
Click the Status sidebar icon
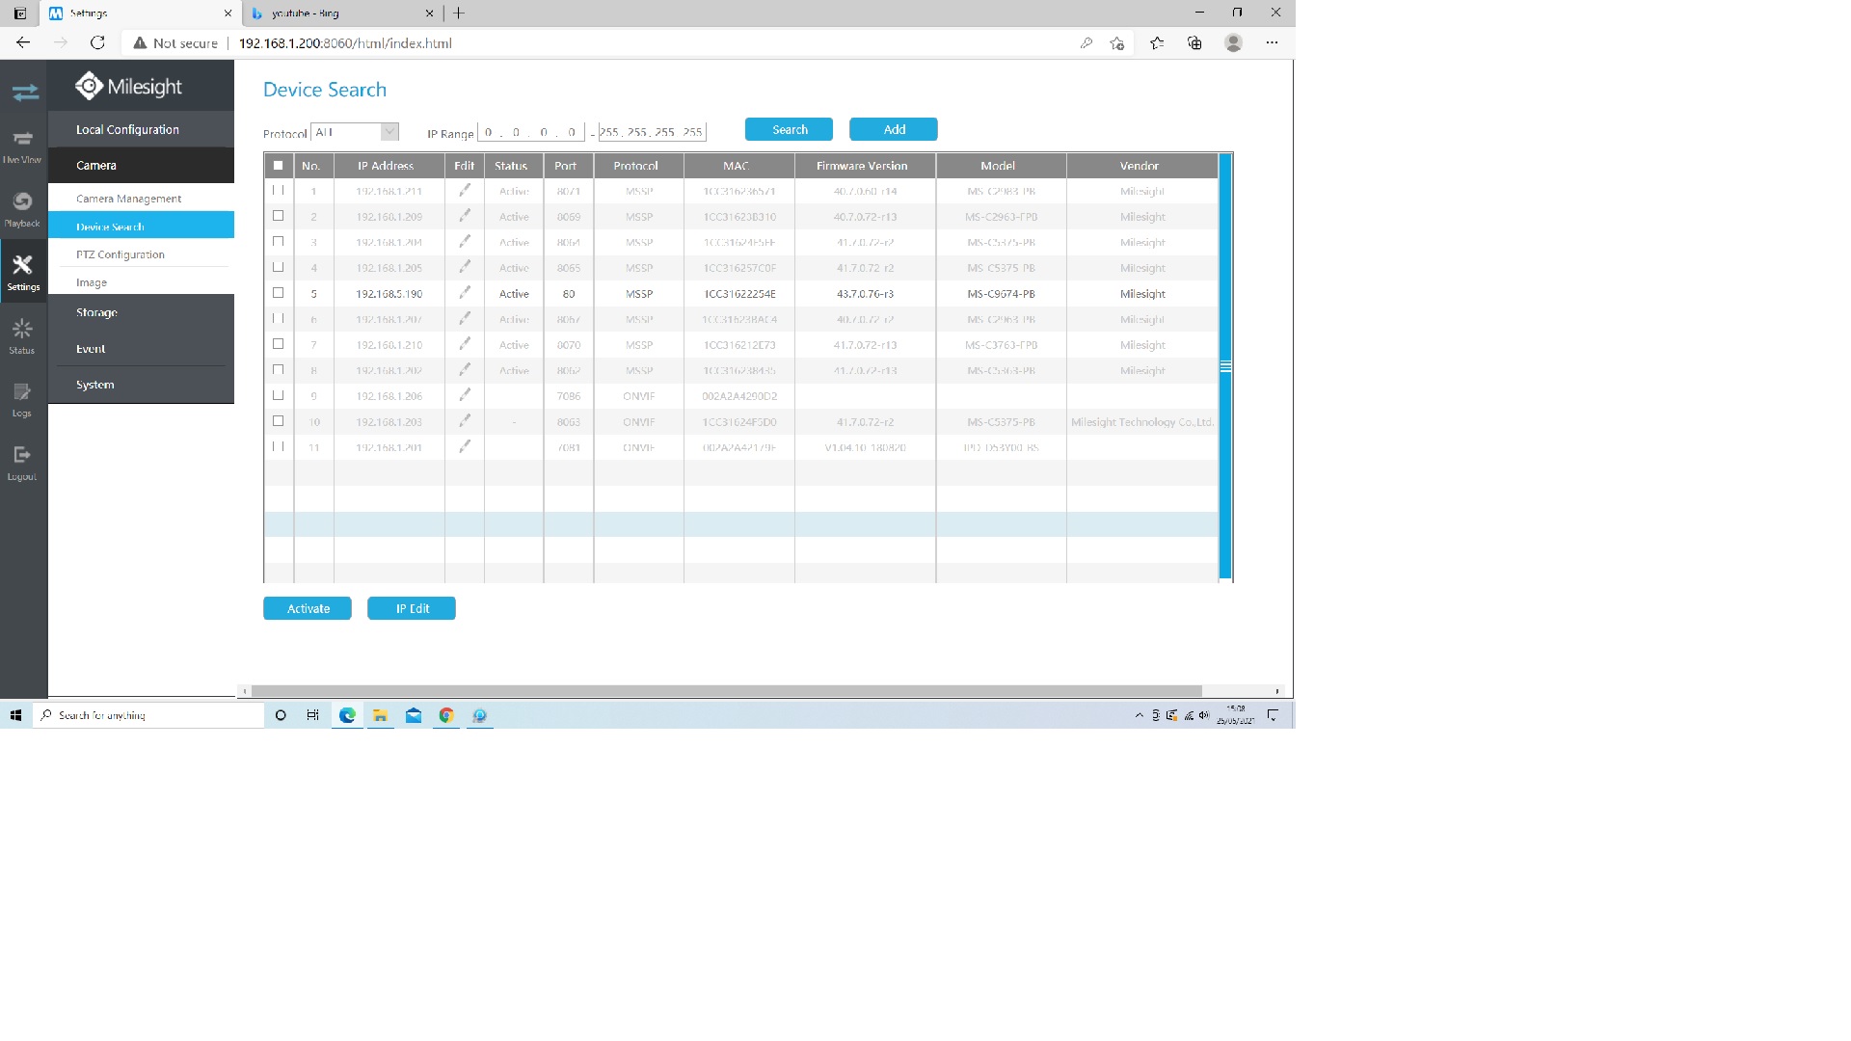tap(22, 335)
